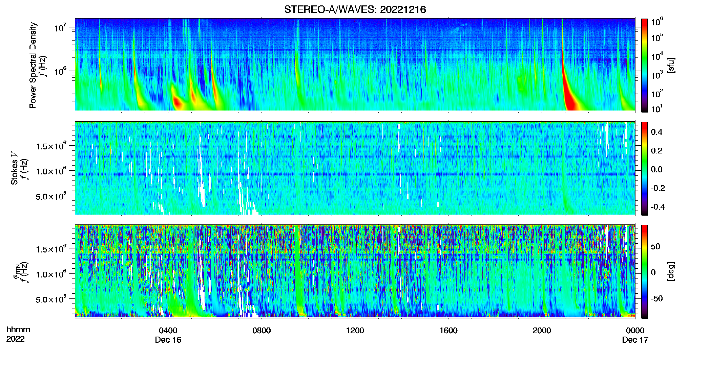Select the 10^2 label on sfu colorbar

(657, 94)
